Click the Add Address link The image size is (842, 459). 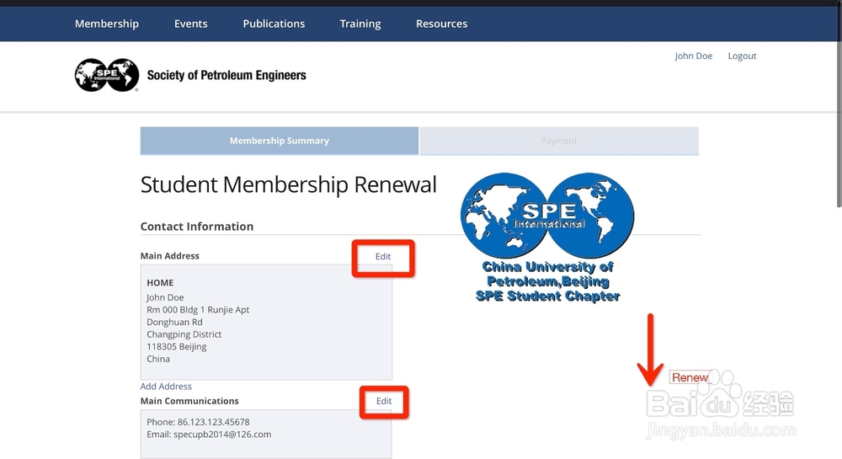click(x=166, y=387)
